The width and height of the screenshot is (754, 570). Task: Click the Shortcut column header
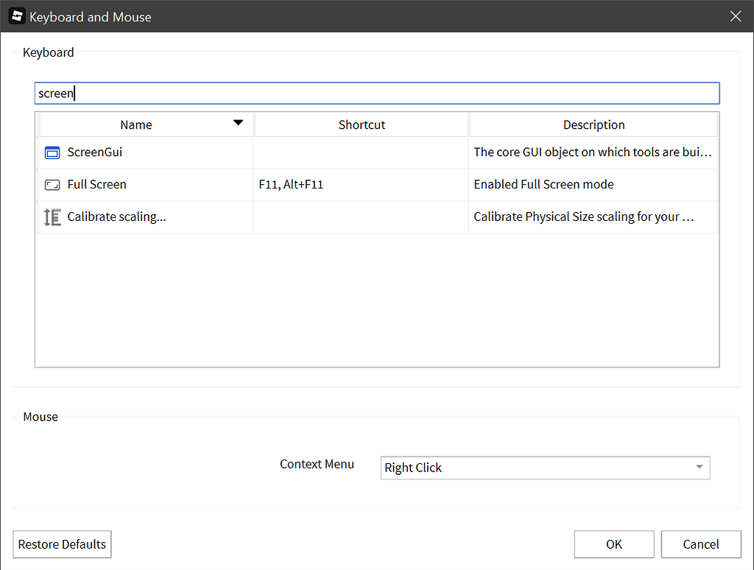(361, 124)
